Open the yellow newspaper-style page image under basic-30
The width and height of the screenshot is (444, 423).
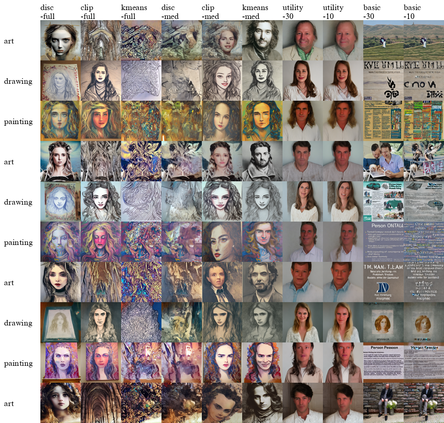(383, 121)
